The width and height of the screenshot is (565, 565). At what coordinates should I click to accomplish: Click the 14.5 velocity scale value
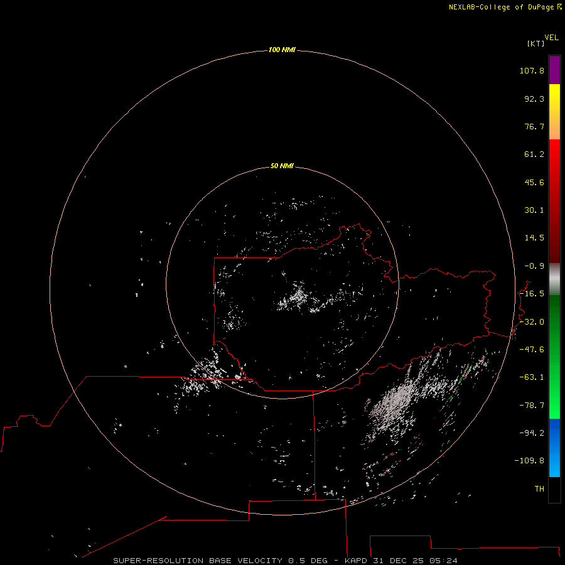(534, 238)
